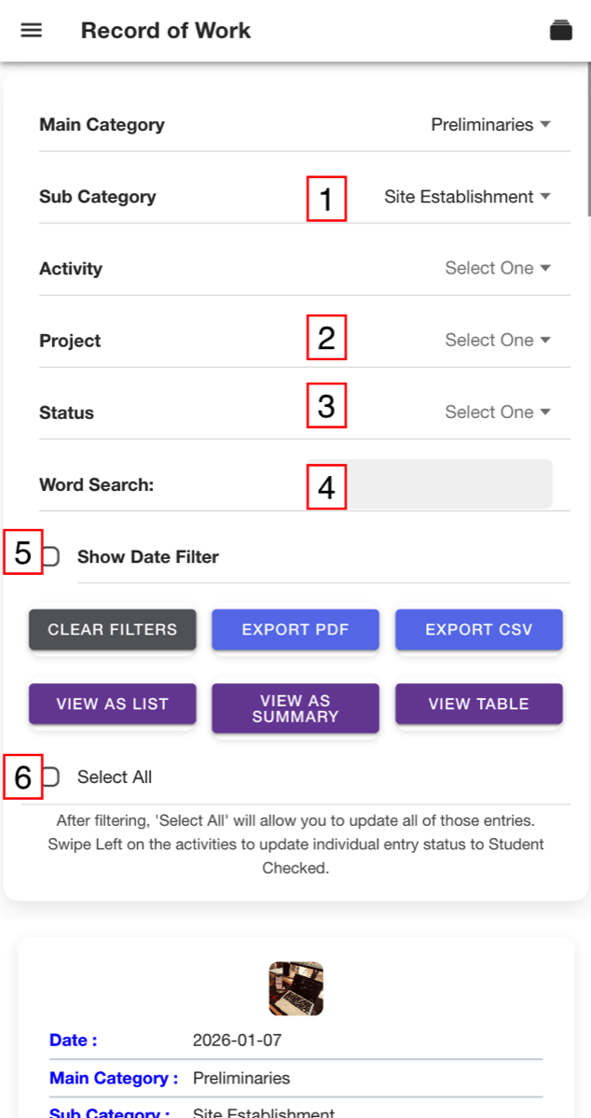The height and width of the screenshot is (1118, 591).
Task: Tap the folder icon in header
Action: [561, 31]
